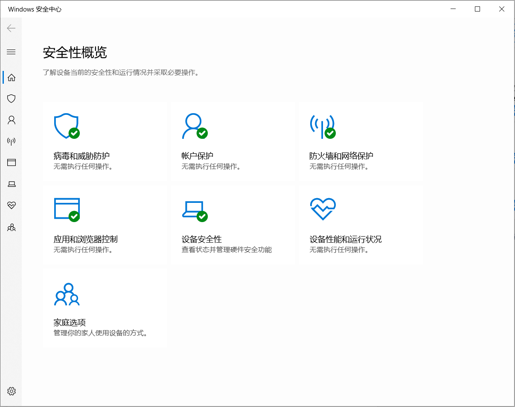Viewport: 515px width, 407px height.
Task: Open the shield icon in the sidebar
Action: tap(12, 99)
